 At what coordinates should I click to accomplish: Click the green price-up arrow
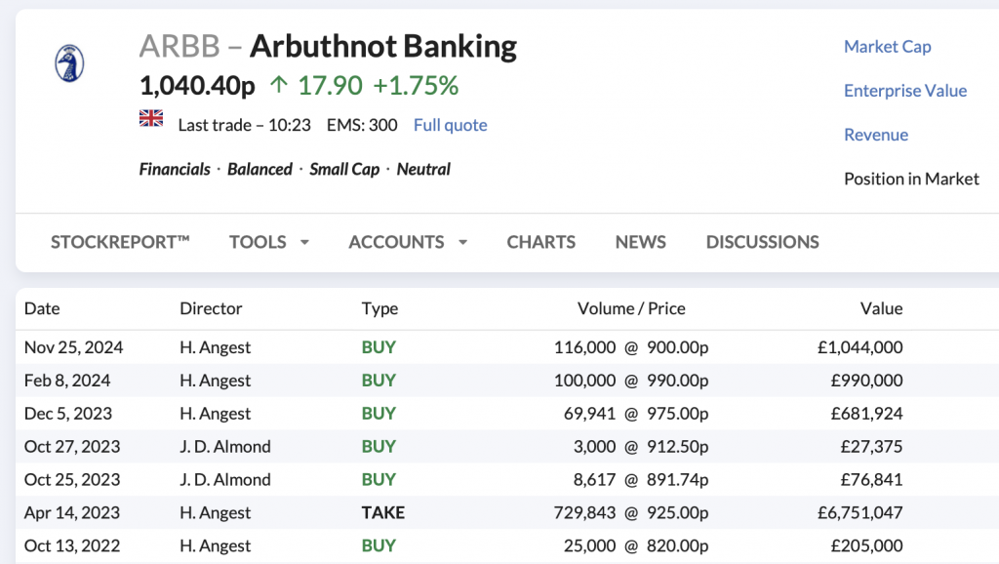[278, 86]
